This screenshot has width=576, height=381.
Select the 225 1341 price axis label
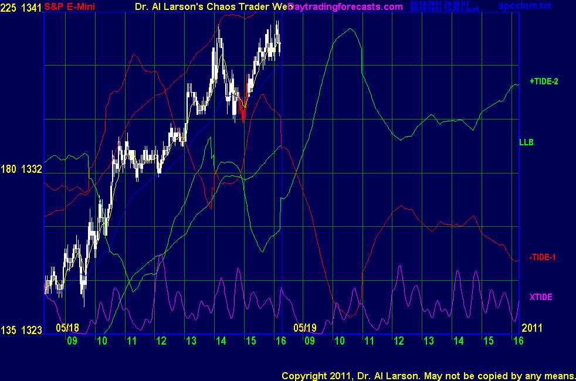pyautogui.click(x=21, y=8)
